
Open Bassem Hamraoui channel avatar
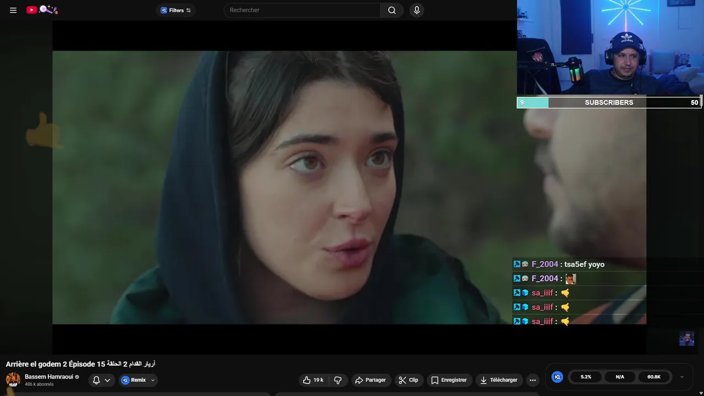(13, 380)
